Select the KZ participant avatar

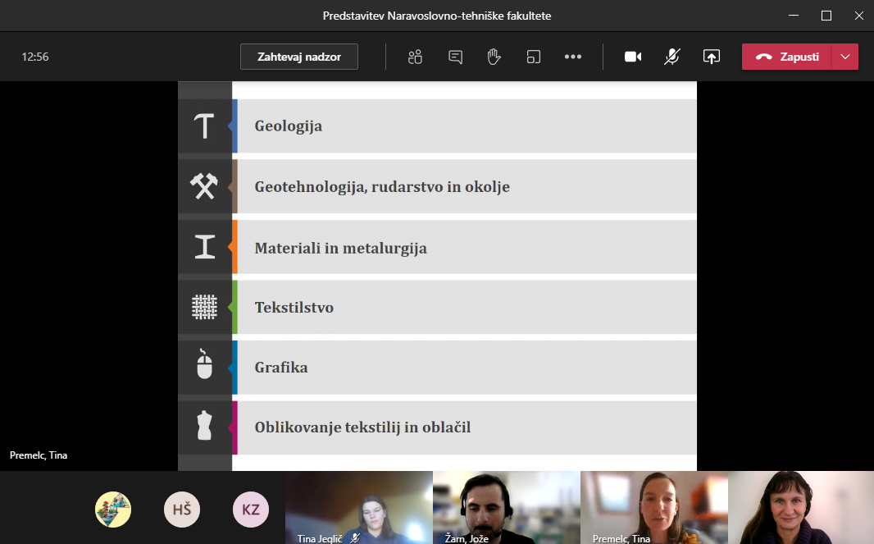[x=251, y=510]
